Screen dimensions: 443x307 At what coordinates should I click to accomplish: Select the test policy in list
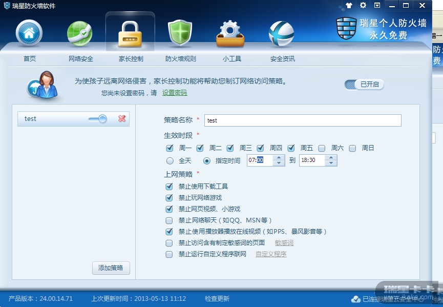coord(73,119)
